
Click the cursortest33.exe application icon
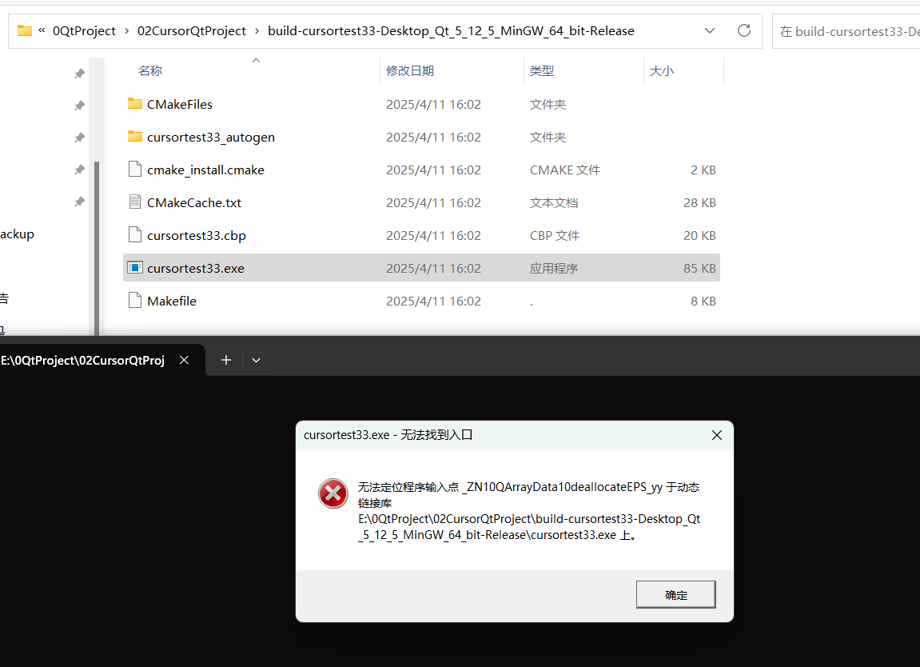coord(135,268)
